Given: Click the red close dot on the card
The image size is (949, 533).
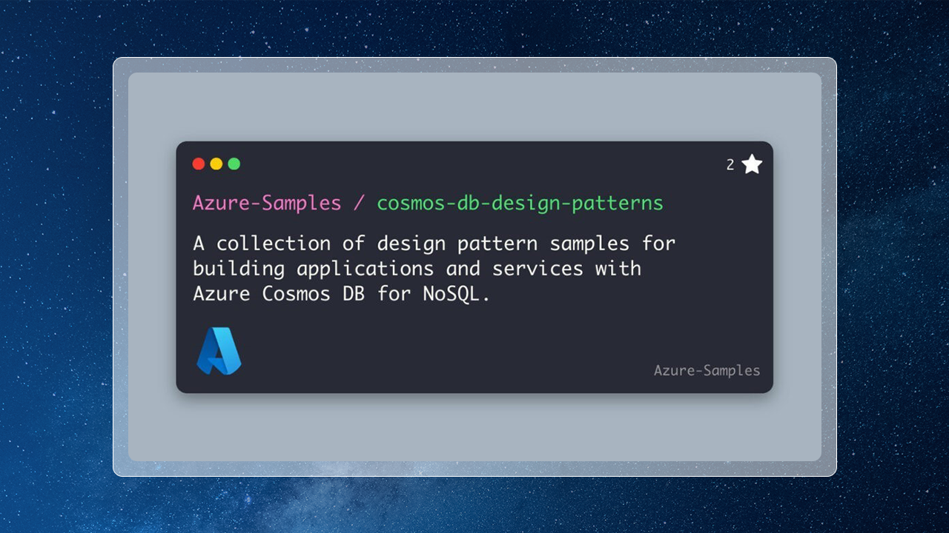Looking at the screenshot, I should click(199, 164).
